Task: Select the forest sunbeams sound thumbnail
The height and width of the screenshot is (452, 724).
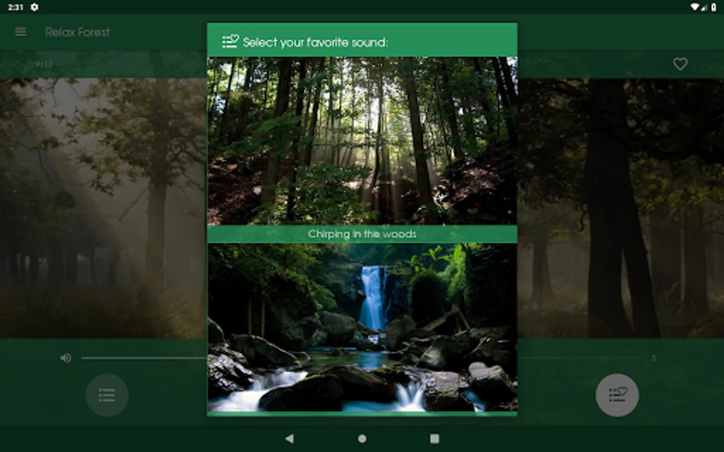Action: coord(362,141)
